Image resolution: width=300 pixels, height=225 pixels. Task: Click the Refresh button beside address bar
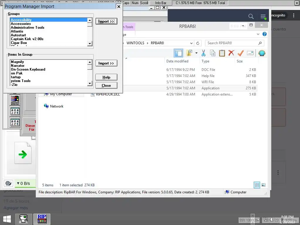[198, 43]
